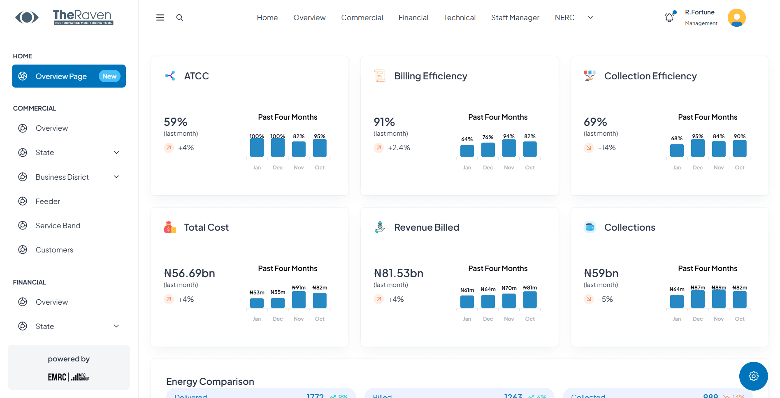Click the Collections wallet icon
Viewport: 780px width, 398px height.
click(x=590, y=227)
